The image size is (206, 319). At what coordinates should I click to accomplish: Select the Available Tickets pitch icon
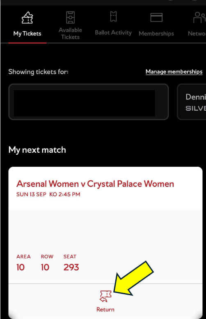pyautogui.click(x=70, y=17)
